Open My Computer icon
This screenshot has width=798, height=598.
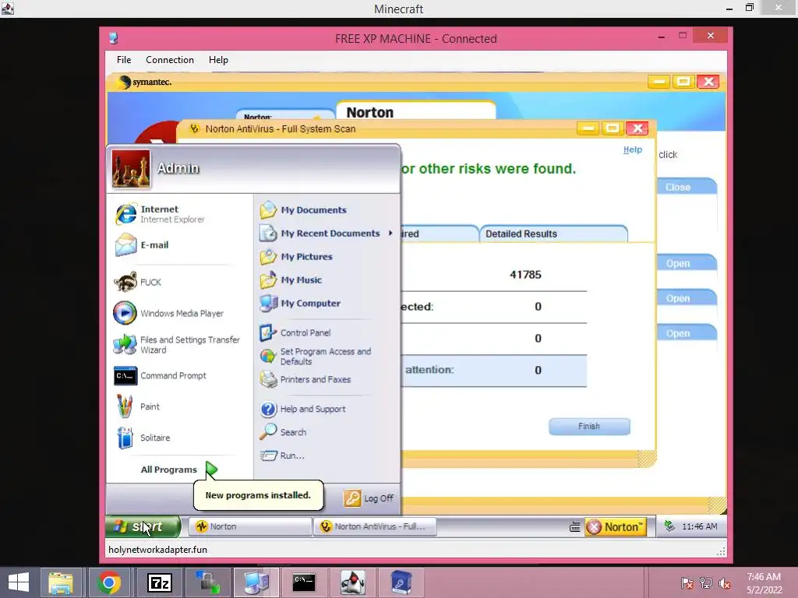tap(268, 303)
